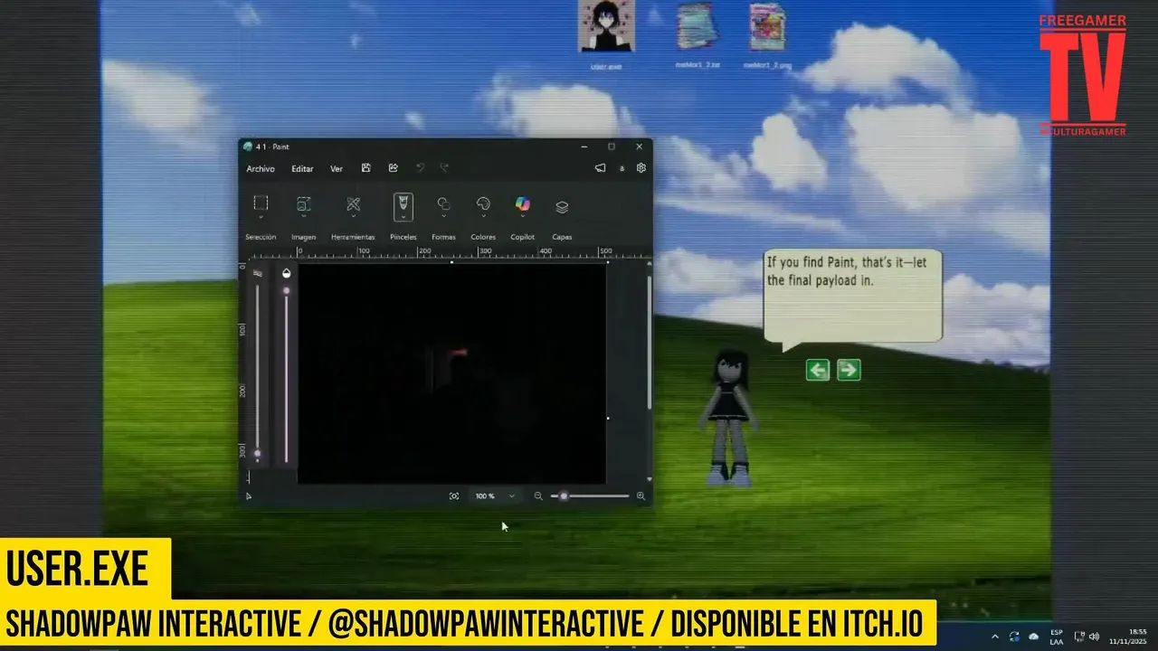1158x651 pixels.
Task: Click the green left arrow under the dialog
Action: click(818, 370)
